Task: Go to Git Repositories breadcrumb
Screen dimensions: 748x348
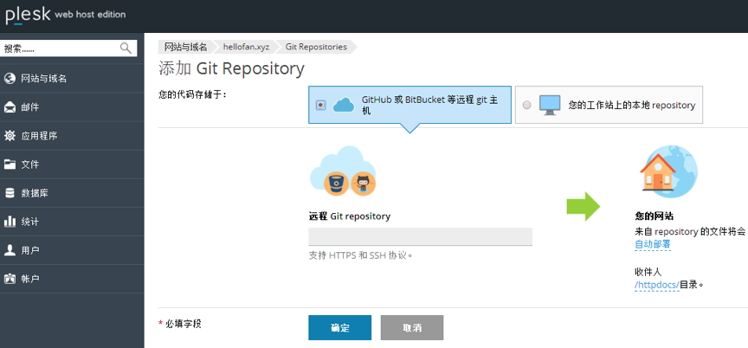Action: coord(316,47)
